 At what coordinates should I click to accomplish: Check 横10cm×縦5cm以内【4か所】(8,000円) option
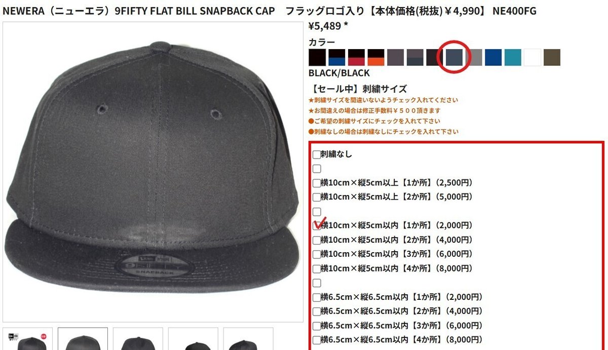coord(317,269)
